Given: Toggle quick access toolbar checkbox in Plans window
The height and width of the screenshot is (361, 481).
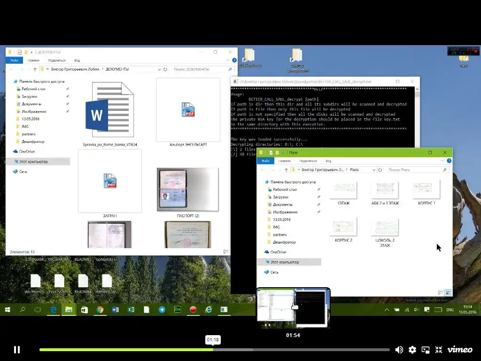Looking at the screenshot, I should point(271,153).
